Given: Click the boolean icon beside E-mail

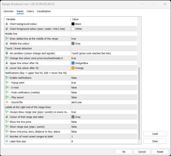Looking at the screenshot, I should (7, 88).
